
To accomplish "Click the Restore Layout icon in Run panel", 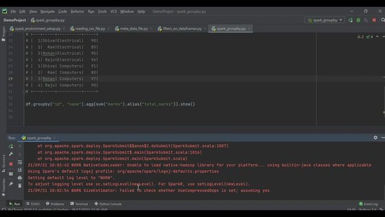I will coord(11,174).
